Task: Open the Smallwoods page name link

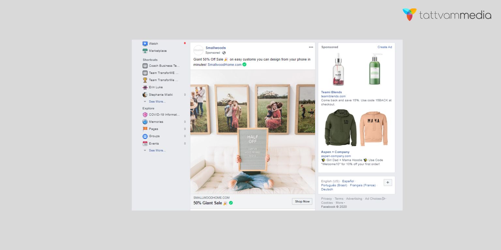Action: (216, 48)
